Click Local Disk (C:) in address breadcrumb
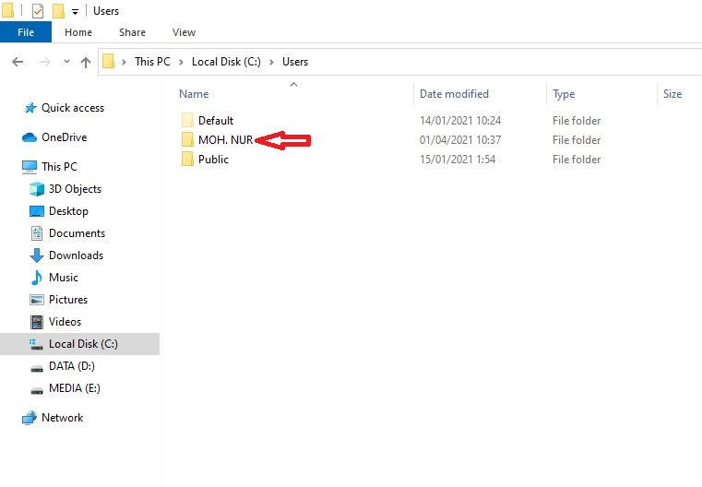 click(x=226, y=62)
